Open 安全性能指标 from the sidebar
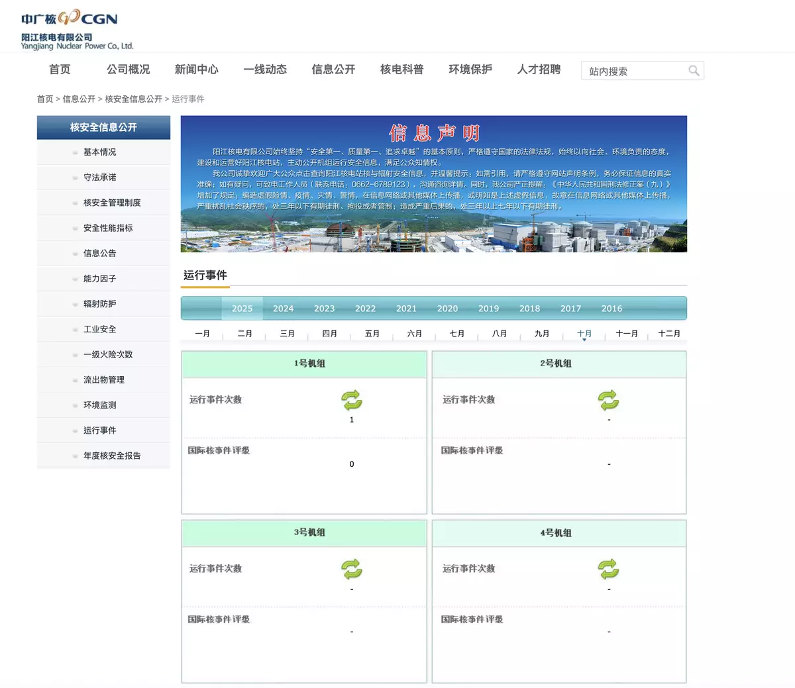795x688 pixels. coord(108,228)
